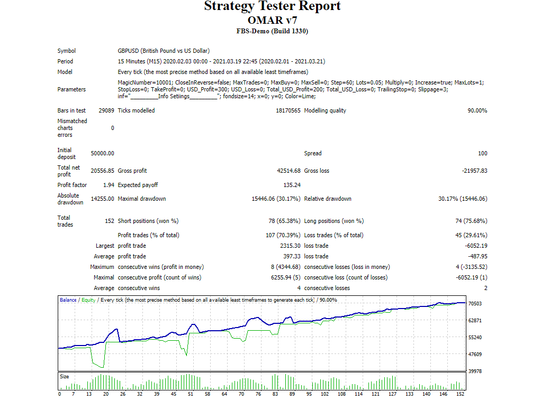
Task: Select the Initial deposit value 50000.00
Action: pyautogui.click(x=102, y=153)
